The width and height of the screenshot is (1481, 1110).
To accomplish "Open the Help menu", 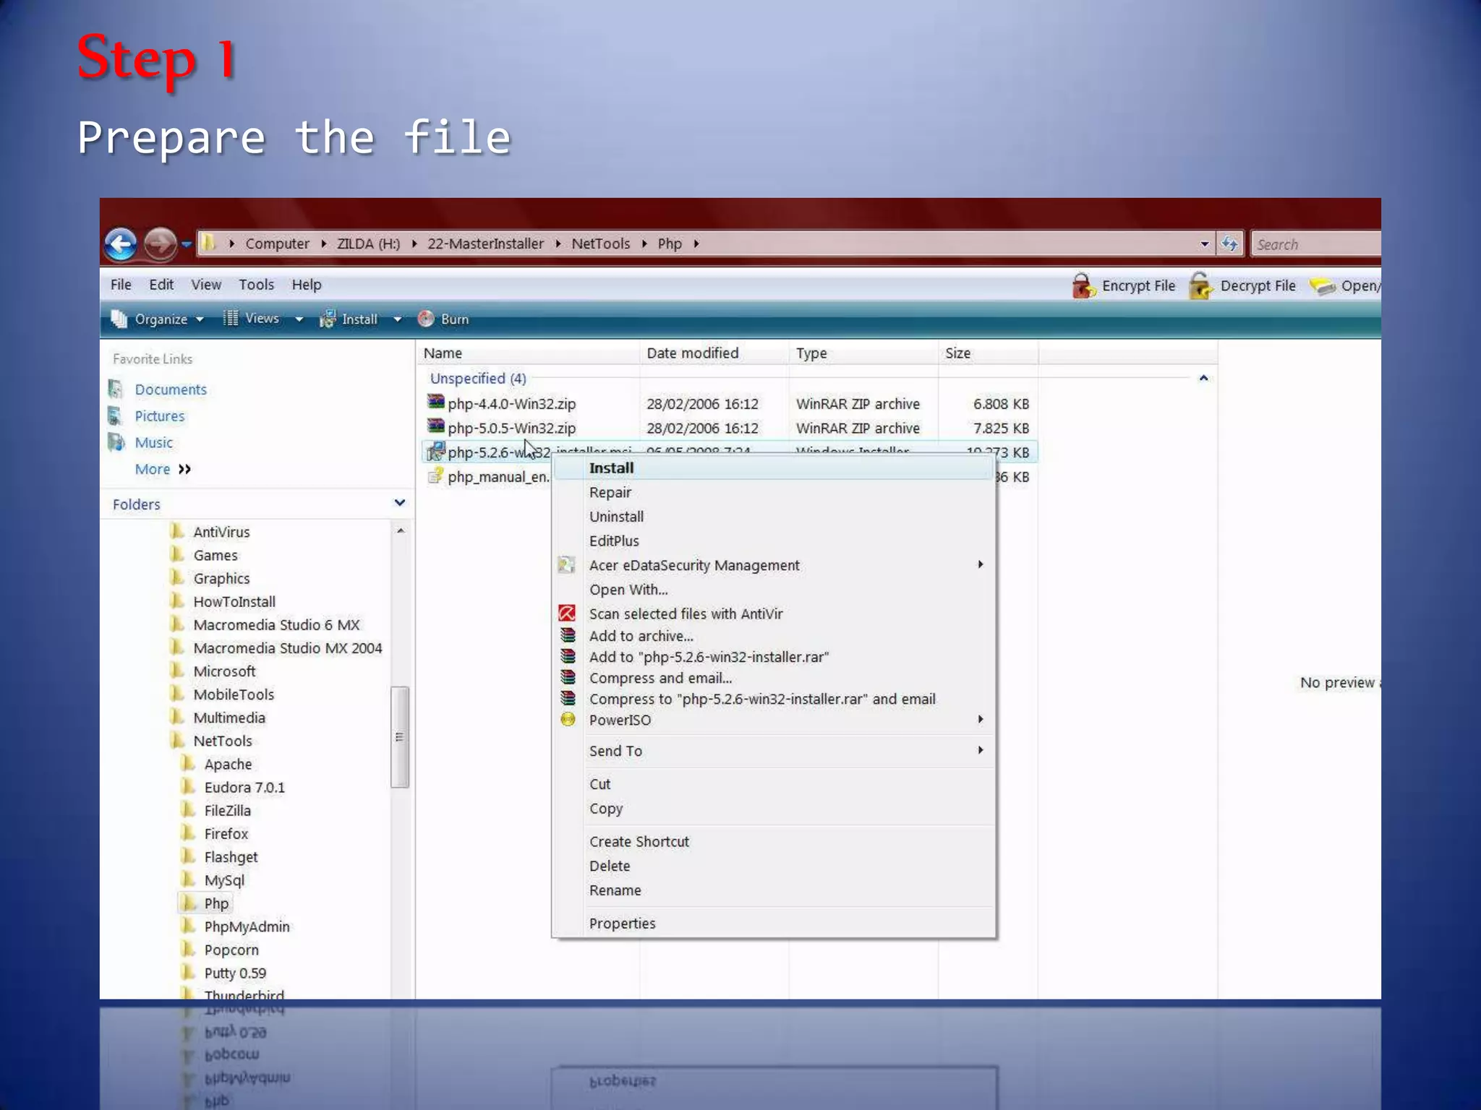I will click(x=307, y=285).
